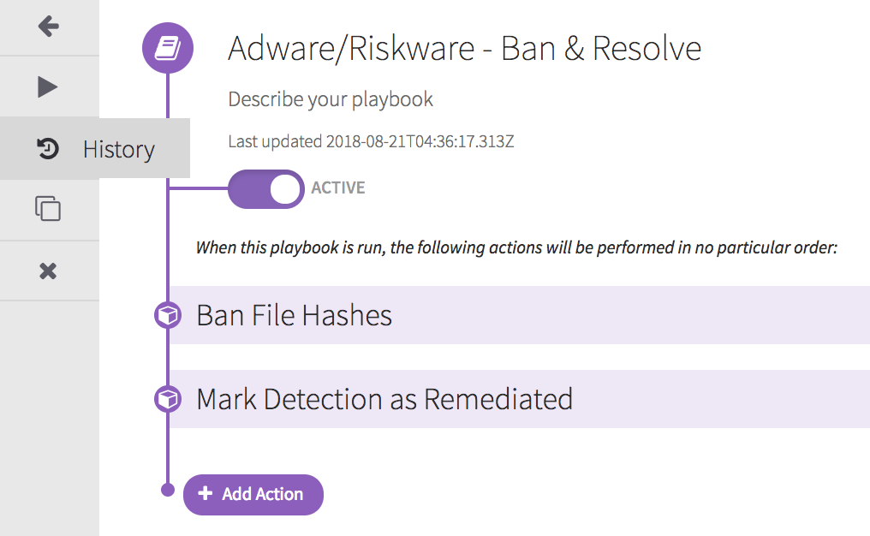
Task: Click the back arrow icon in sidebar
Action: click(x=49, y=27)
